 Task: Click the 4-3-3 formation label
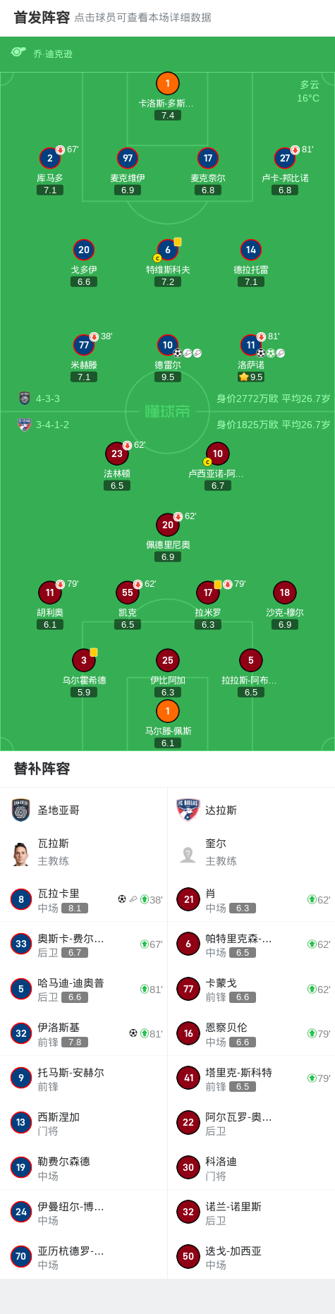click(48, 399)
